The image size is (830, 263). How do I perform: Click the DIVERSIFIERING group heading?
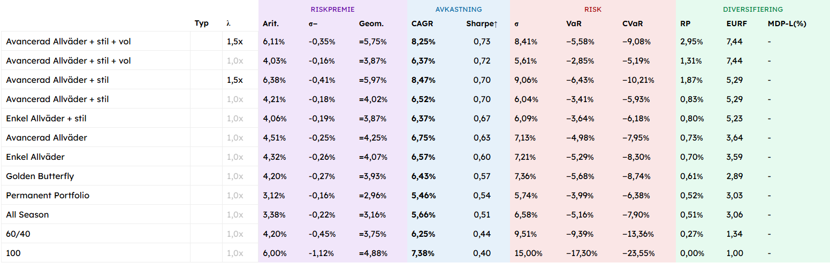(x=752, y=10)
